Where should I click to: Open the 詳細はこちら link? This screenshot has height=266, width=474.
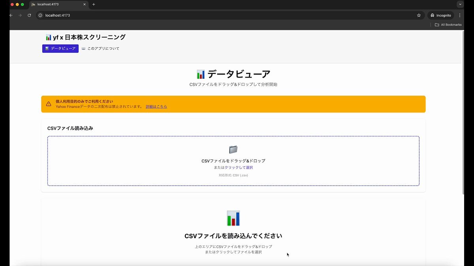tap(156, 106)
